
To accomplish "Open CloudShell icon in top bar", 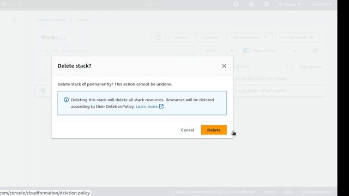I will [x=236, y=4].
